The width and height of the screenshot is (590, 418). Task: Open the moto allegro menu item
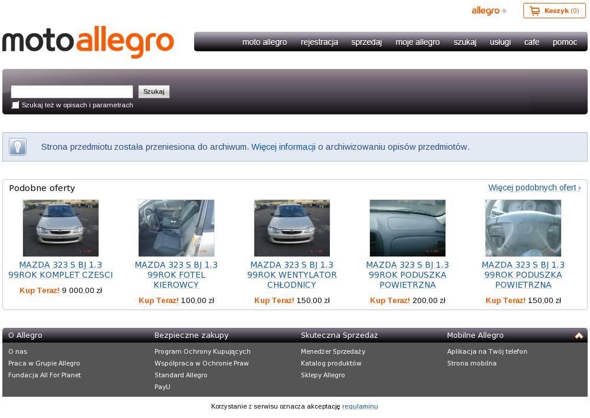point(264,42)
